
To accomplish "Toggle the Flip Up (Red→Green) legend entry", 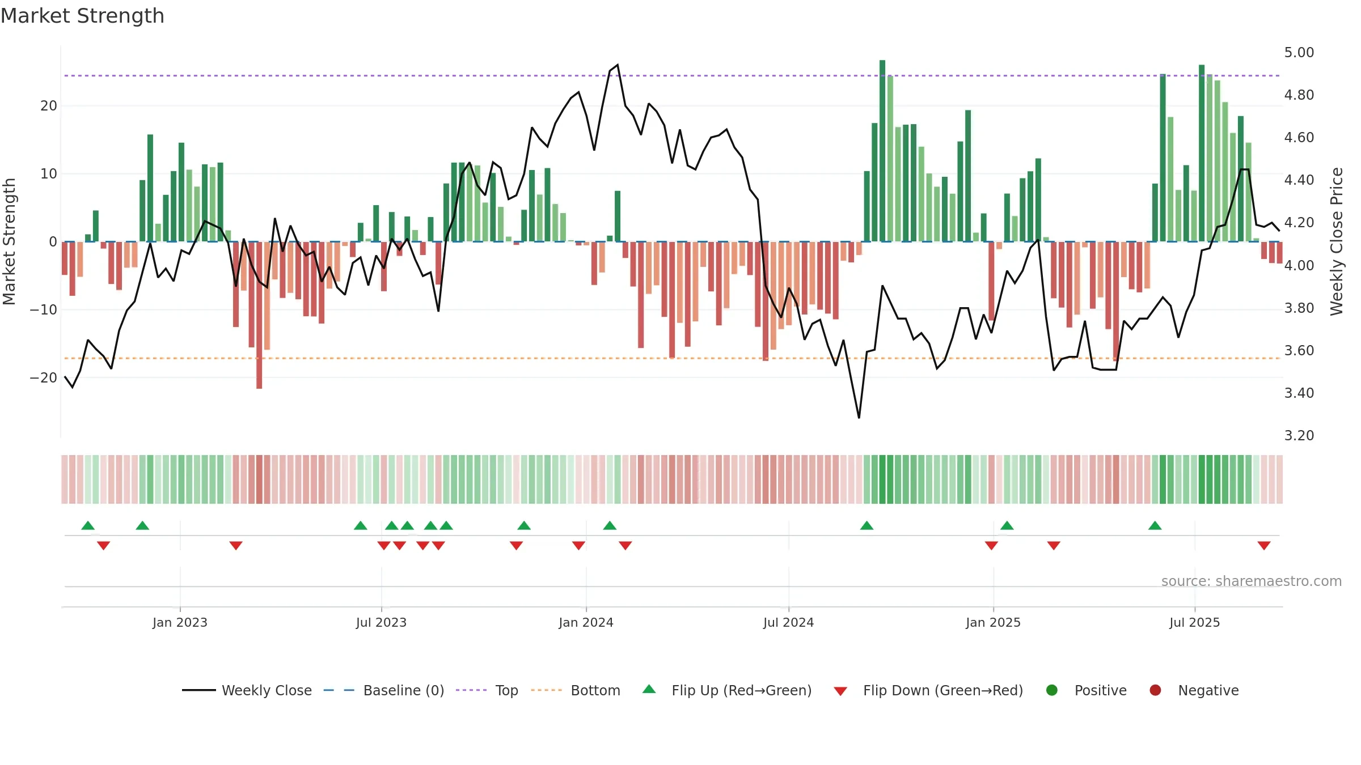I will pyautogui.click(x=727, y=690).
